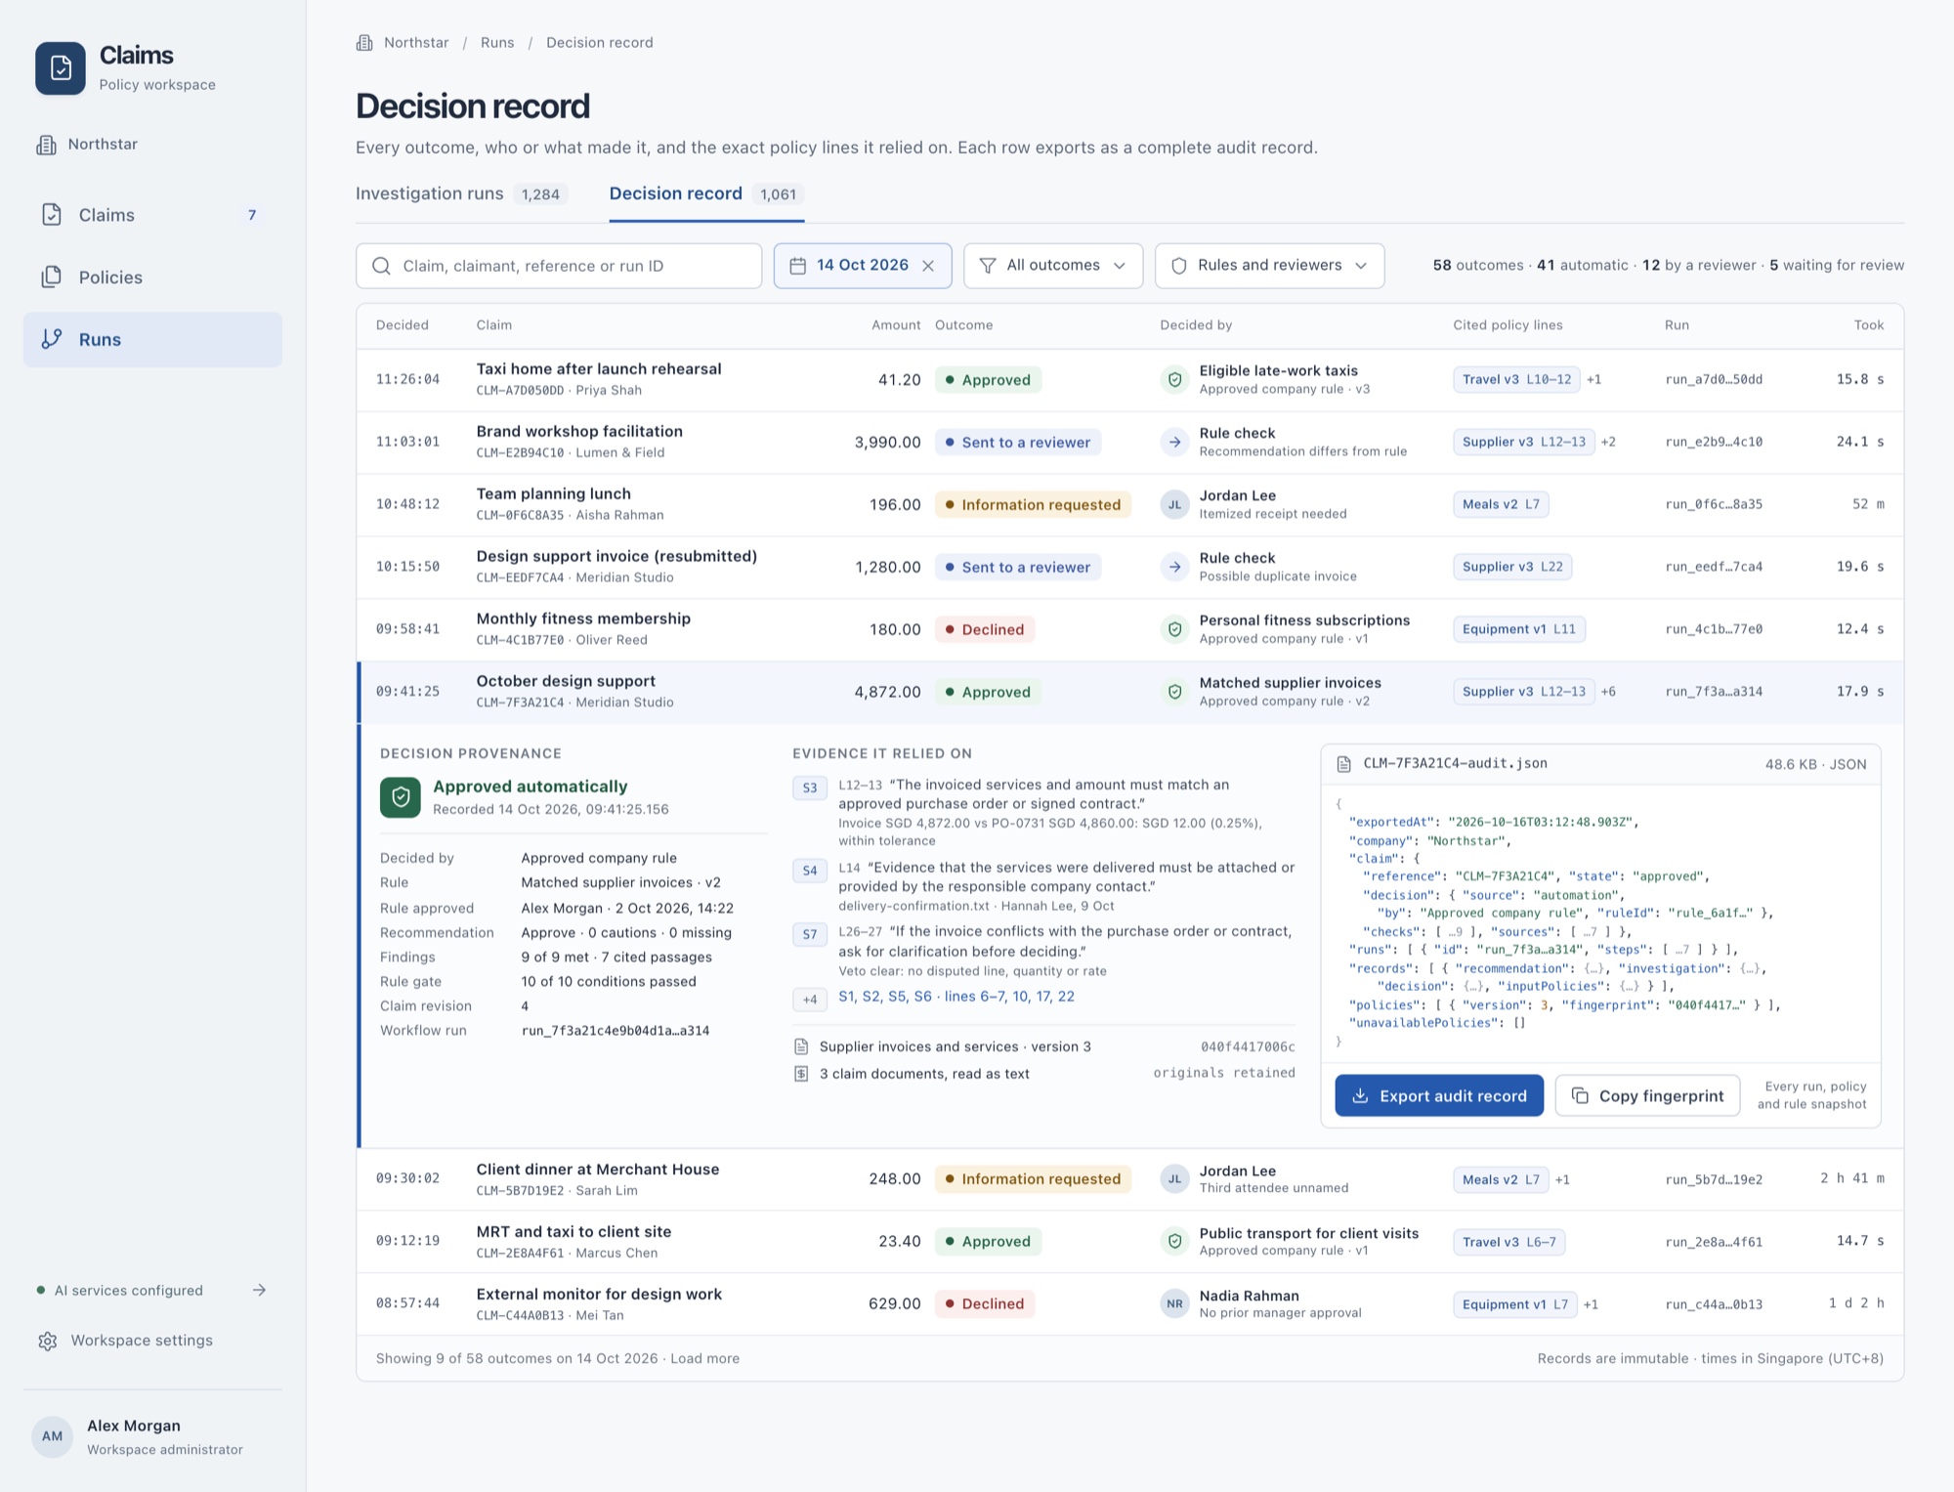Click arrow icon for Brand workshop Rule check

[1174, 442]
